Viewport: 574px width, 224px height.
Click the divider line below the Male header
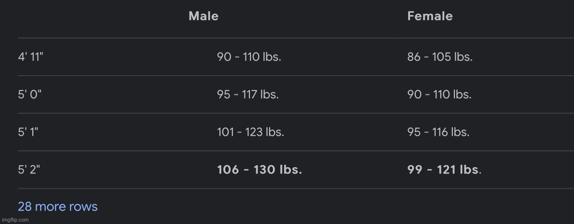click(x=204, y=38)
